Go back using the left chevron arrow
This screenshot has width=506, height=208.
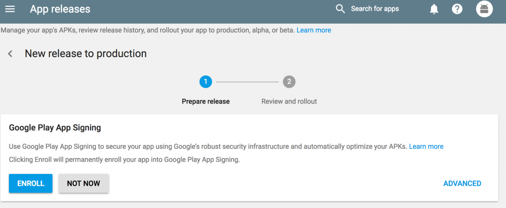pyautogui.click(x=10, y=54)
